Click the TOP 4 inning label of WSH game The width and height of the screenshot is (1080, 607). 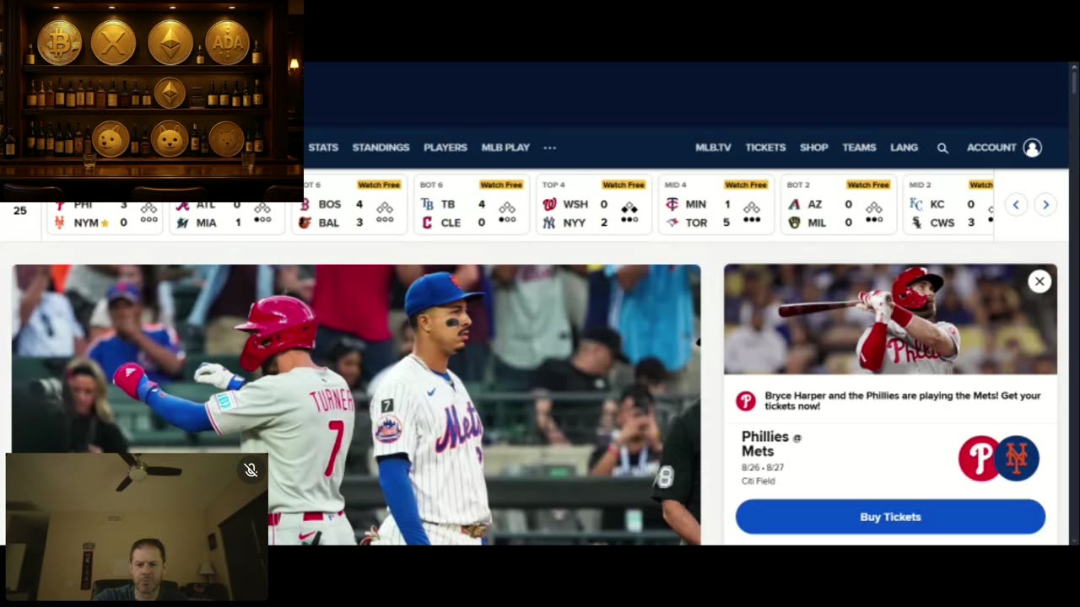(553, 185)
